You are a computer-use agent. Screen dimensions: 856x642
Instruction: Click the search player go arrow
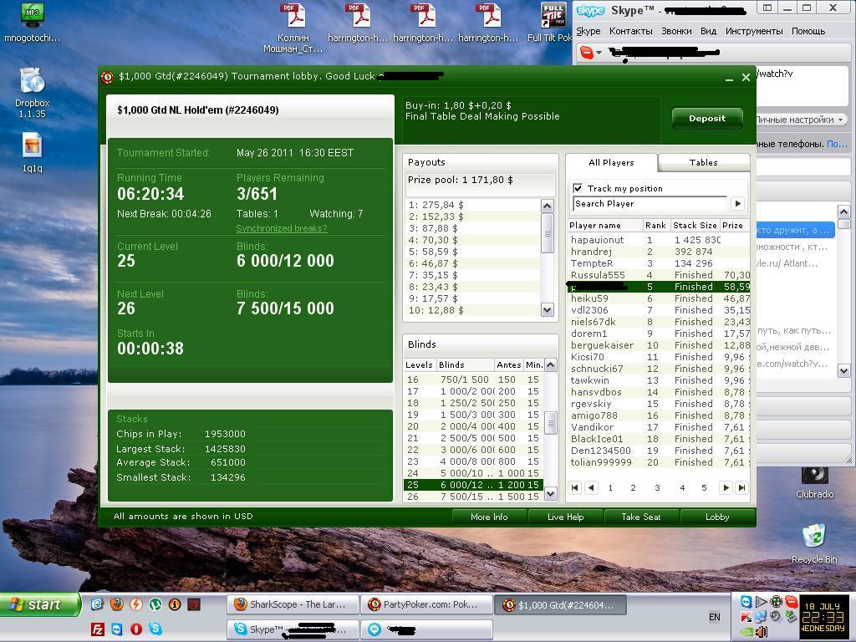pos(737,204)
